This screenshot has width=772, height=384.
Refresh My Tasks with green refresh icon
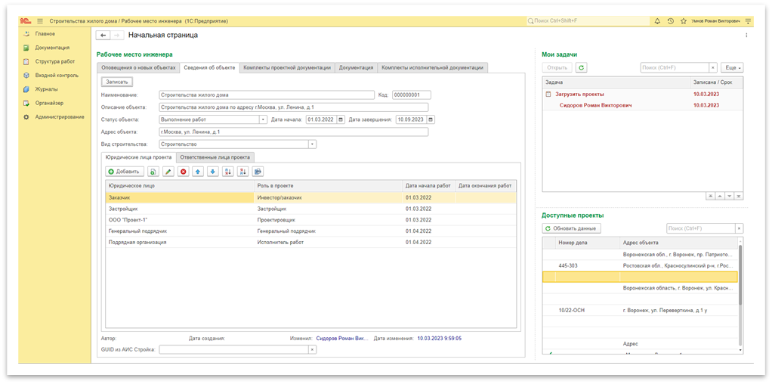tap(581, 68)
